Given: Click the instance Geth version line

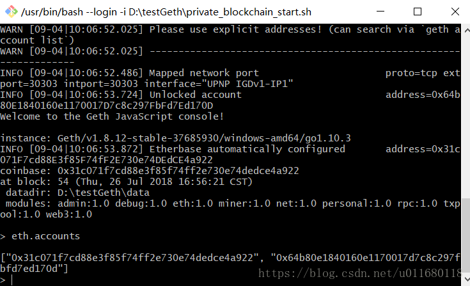Looking at the screenshot, I should [x=175, y=138].
